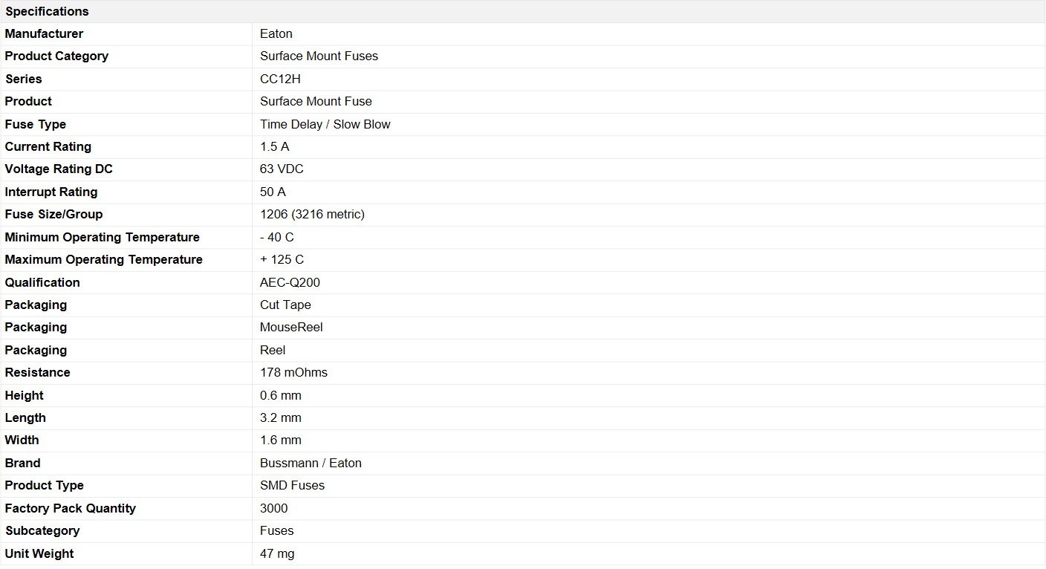
Task: Click the 3000 factory pack quantity value
Action: [273, 508]
